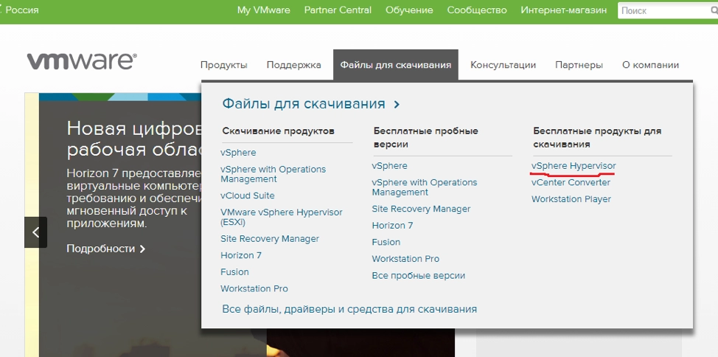Open Partner Central link
Screen dimensions: 718x357
338,10
